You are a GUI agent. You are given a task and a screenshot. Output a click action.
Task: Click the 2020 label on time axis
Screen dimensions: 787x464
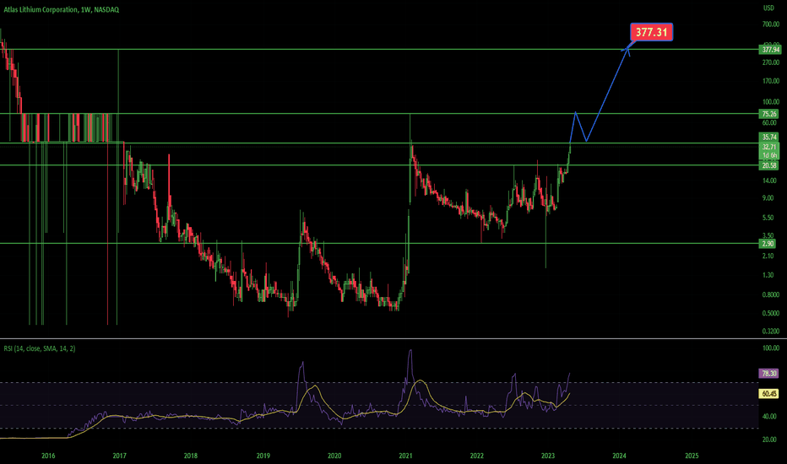click(334, 456)
